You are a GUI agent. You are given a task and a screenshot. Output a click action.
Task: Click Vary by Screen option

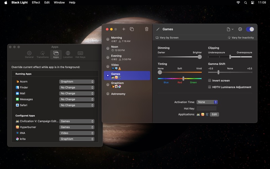click(x=167, y=38)
